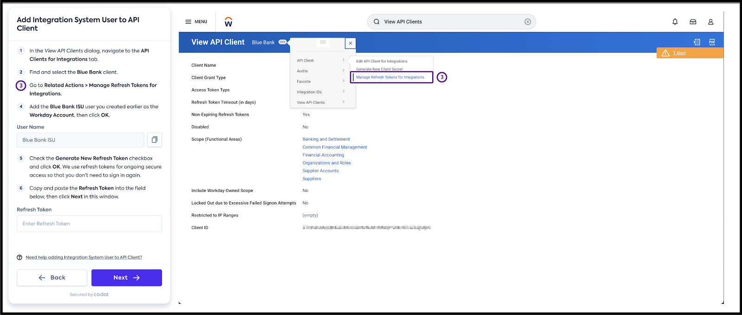Open the hamburger MENU icon
Viewport: 742px width, 315px height.
tap(188, 22)
